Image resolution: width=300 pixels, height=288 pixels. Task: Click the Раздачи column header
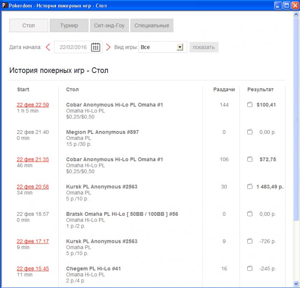coord(224,89)
